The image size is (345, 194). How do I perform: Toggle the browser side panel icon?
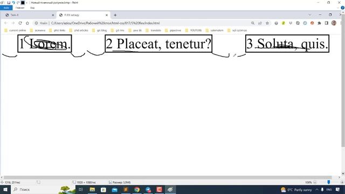click(x=327, y=23)
